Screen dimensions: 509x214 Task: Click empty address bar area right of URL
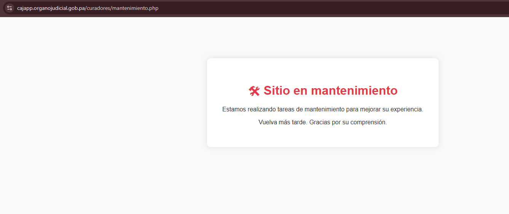click(x=305, y=8)
